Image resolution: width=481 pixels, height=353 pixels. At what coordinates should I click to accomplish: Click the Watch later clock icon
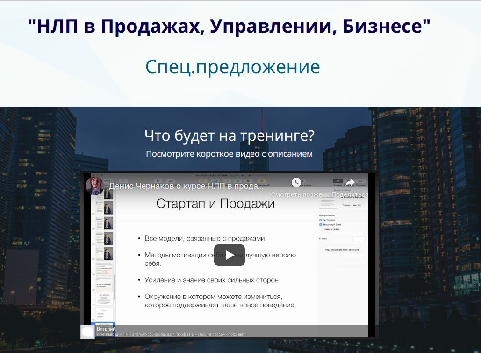click(296, 182)
